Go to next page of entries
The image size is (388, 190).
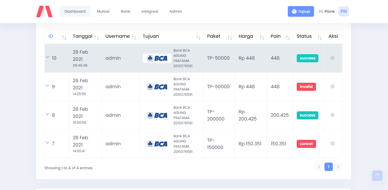338,167
